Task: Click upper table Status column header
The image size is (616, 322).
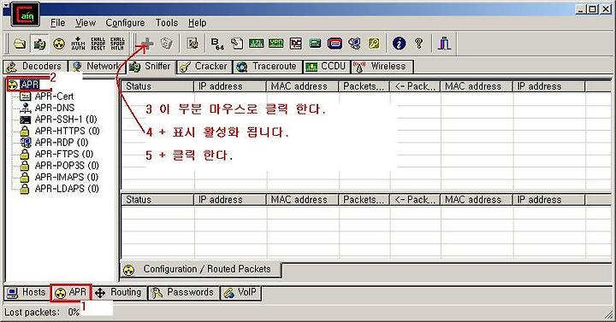Action: pyautogui.click(x=157, y=86)
